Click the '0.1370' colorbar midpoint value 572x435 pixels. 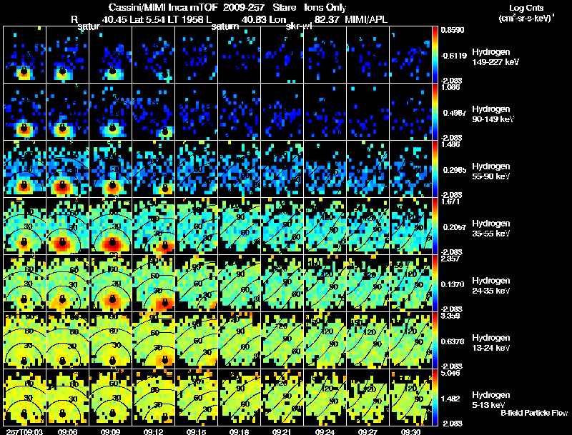click(453, 284)
